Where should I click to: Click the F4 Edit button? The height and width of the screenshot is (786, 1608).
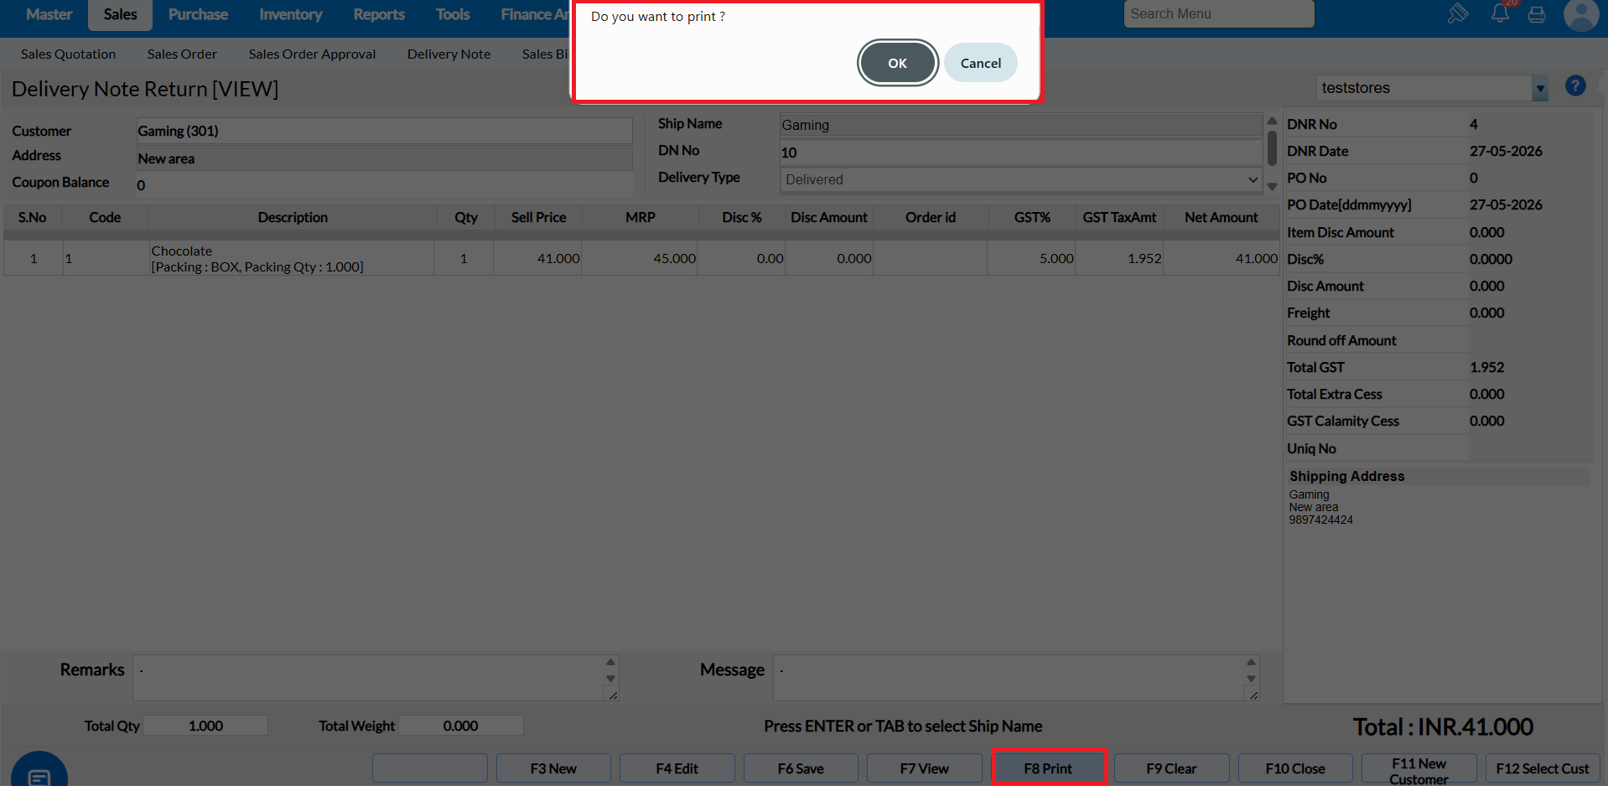click(677, 768)
